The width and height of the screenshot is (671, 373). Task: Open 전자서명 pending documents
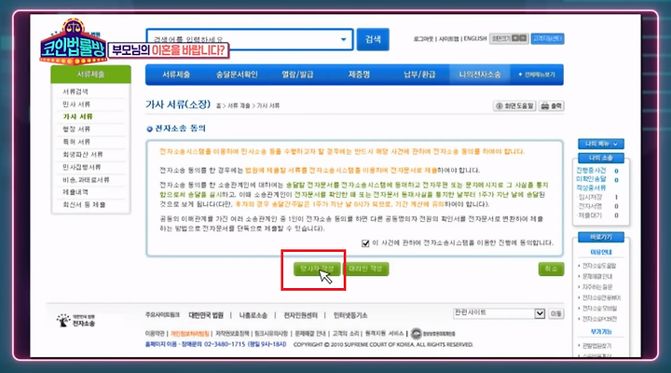point(590,206)
